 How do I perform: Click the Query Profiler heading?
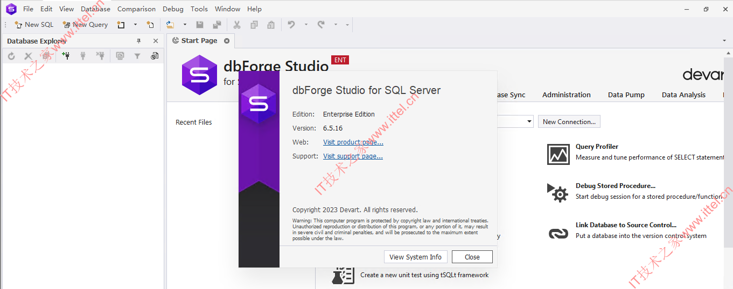click(597, 147)
